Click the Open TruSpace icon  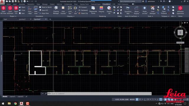coord(164,8)
